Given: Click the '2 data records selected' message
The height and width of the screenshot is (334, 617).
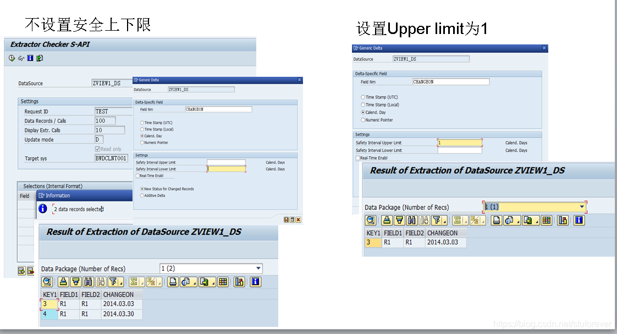Looking at the screenshot, I should 79,209.
